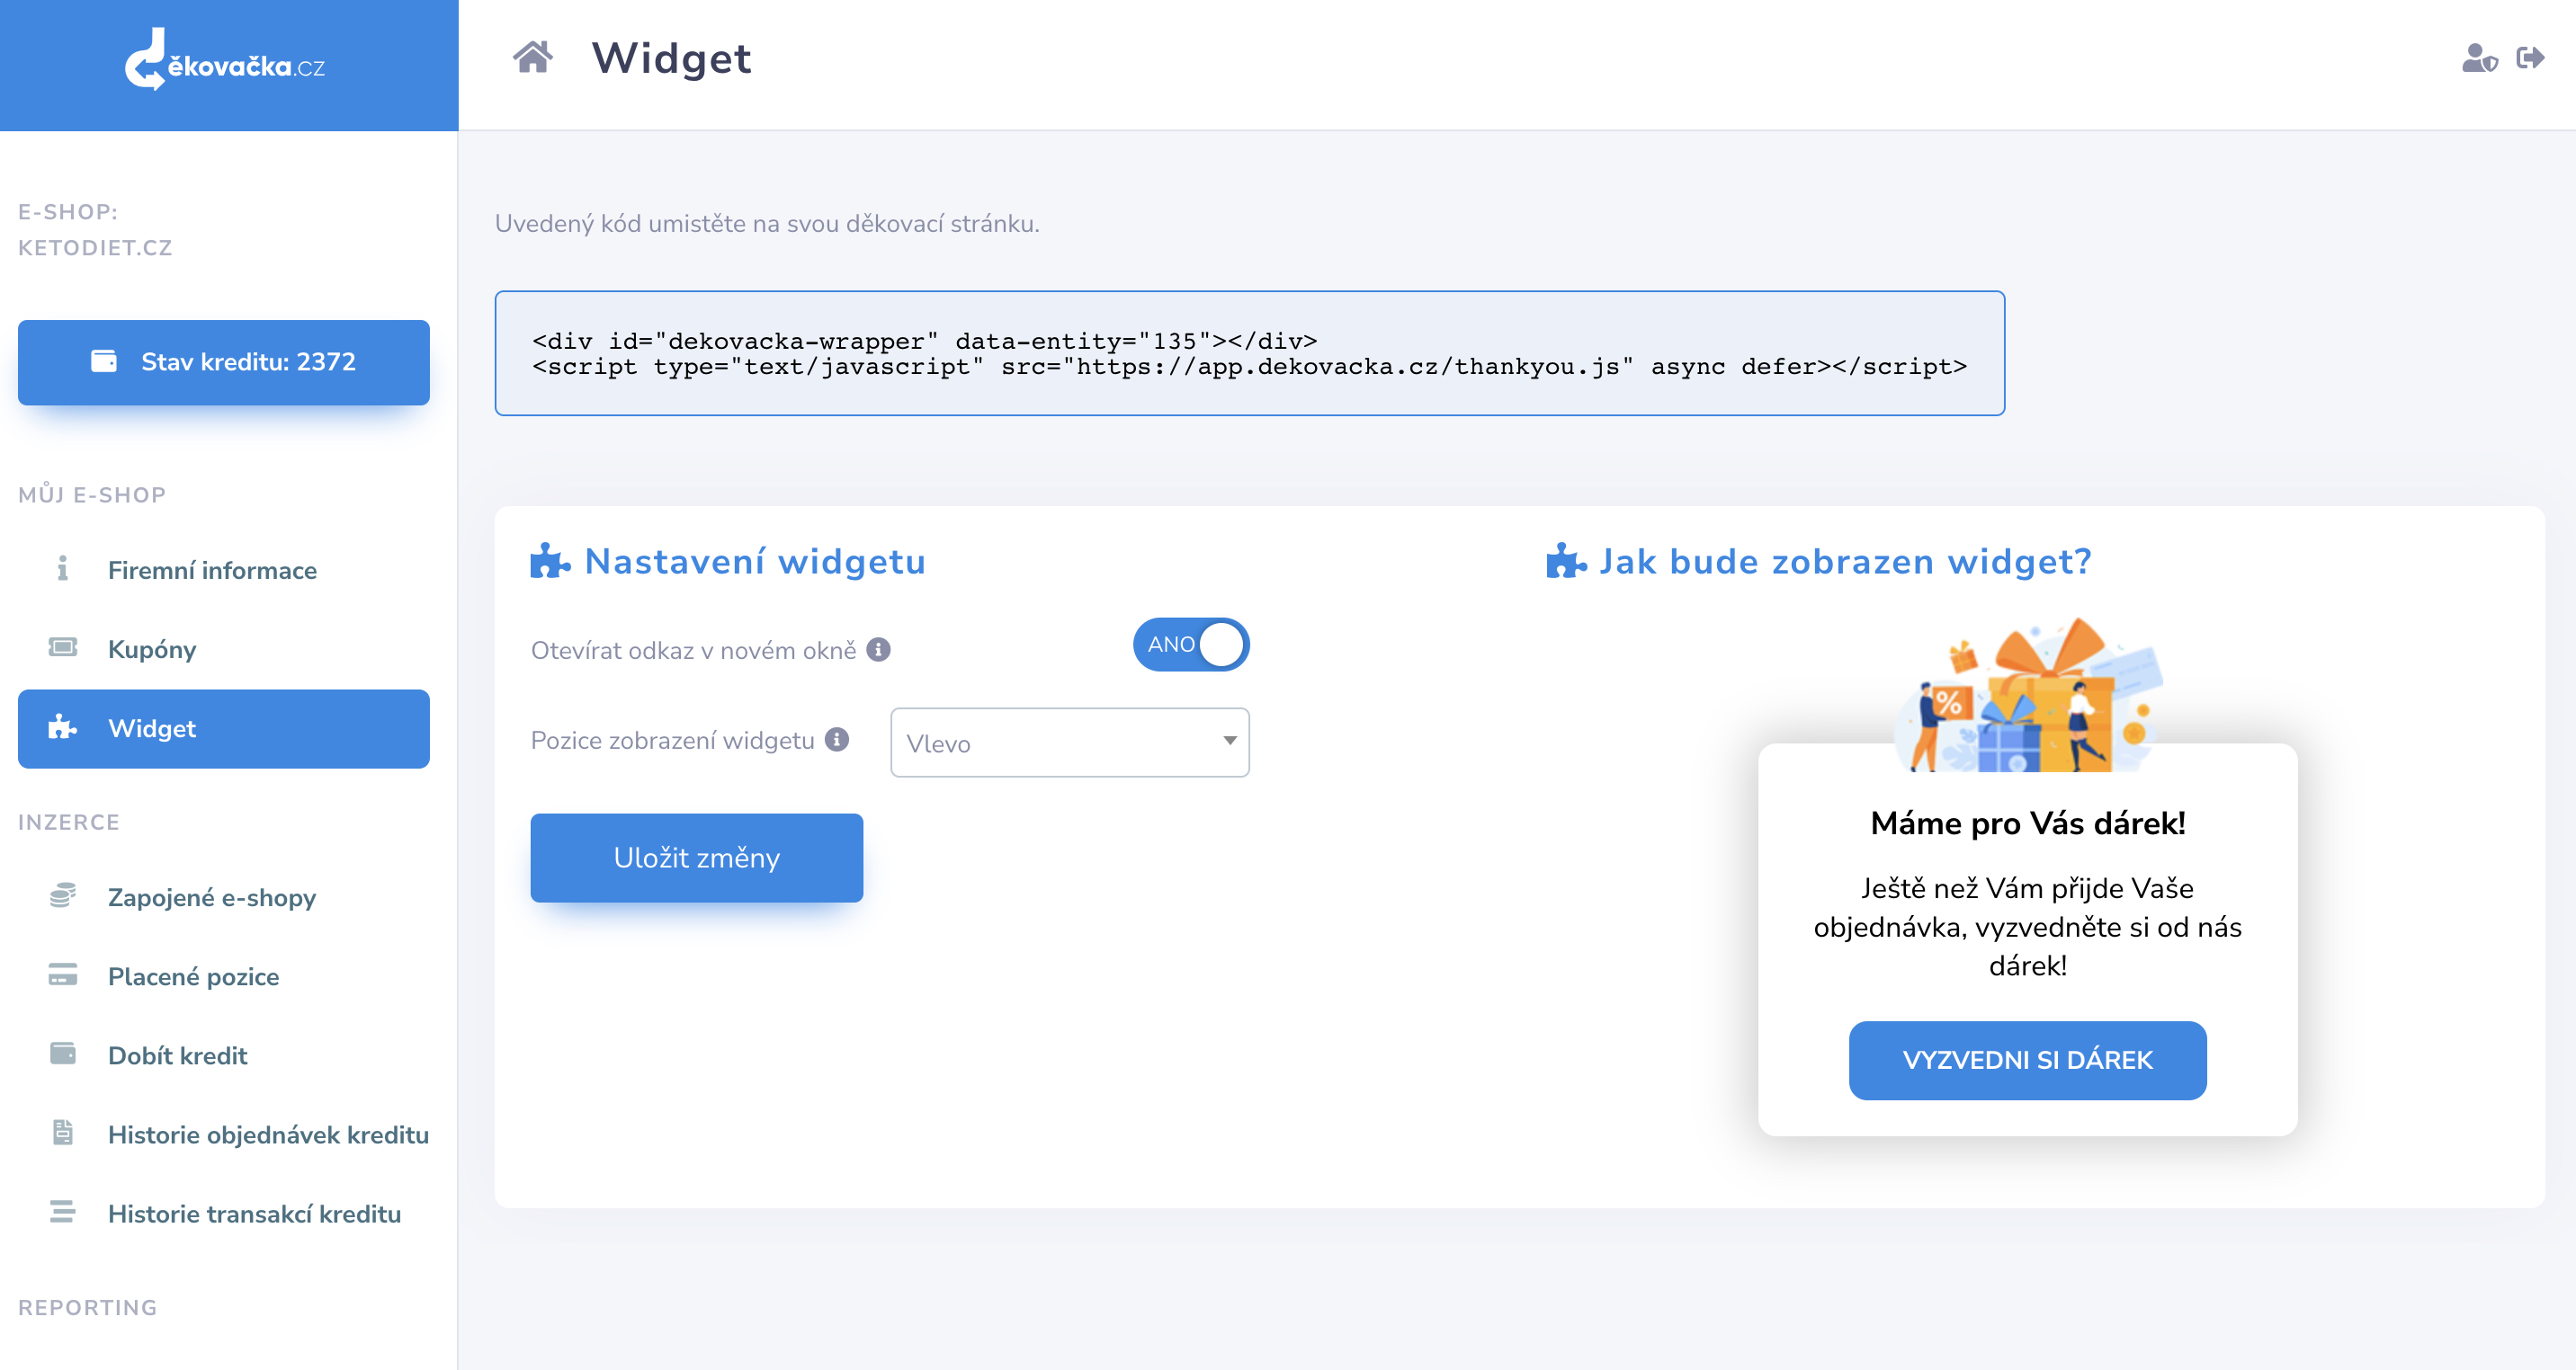Screen dimensions: 2576x1370
Task: Click the info icon beside Firemní informace
Action: pyautogui.click(x=63, y=568)
